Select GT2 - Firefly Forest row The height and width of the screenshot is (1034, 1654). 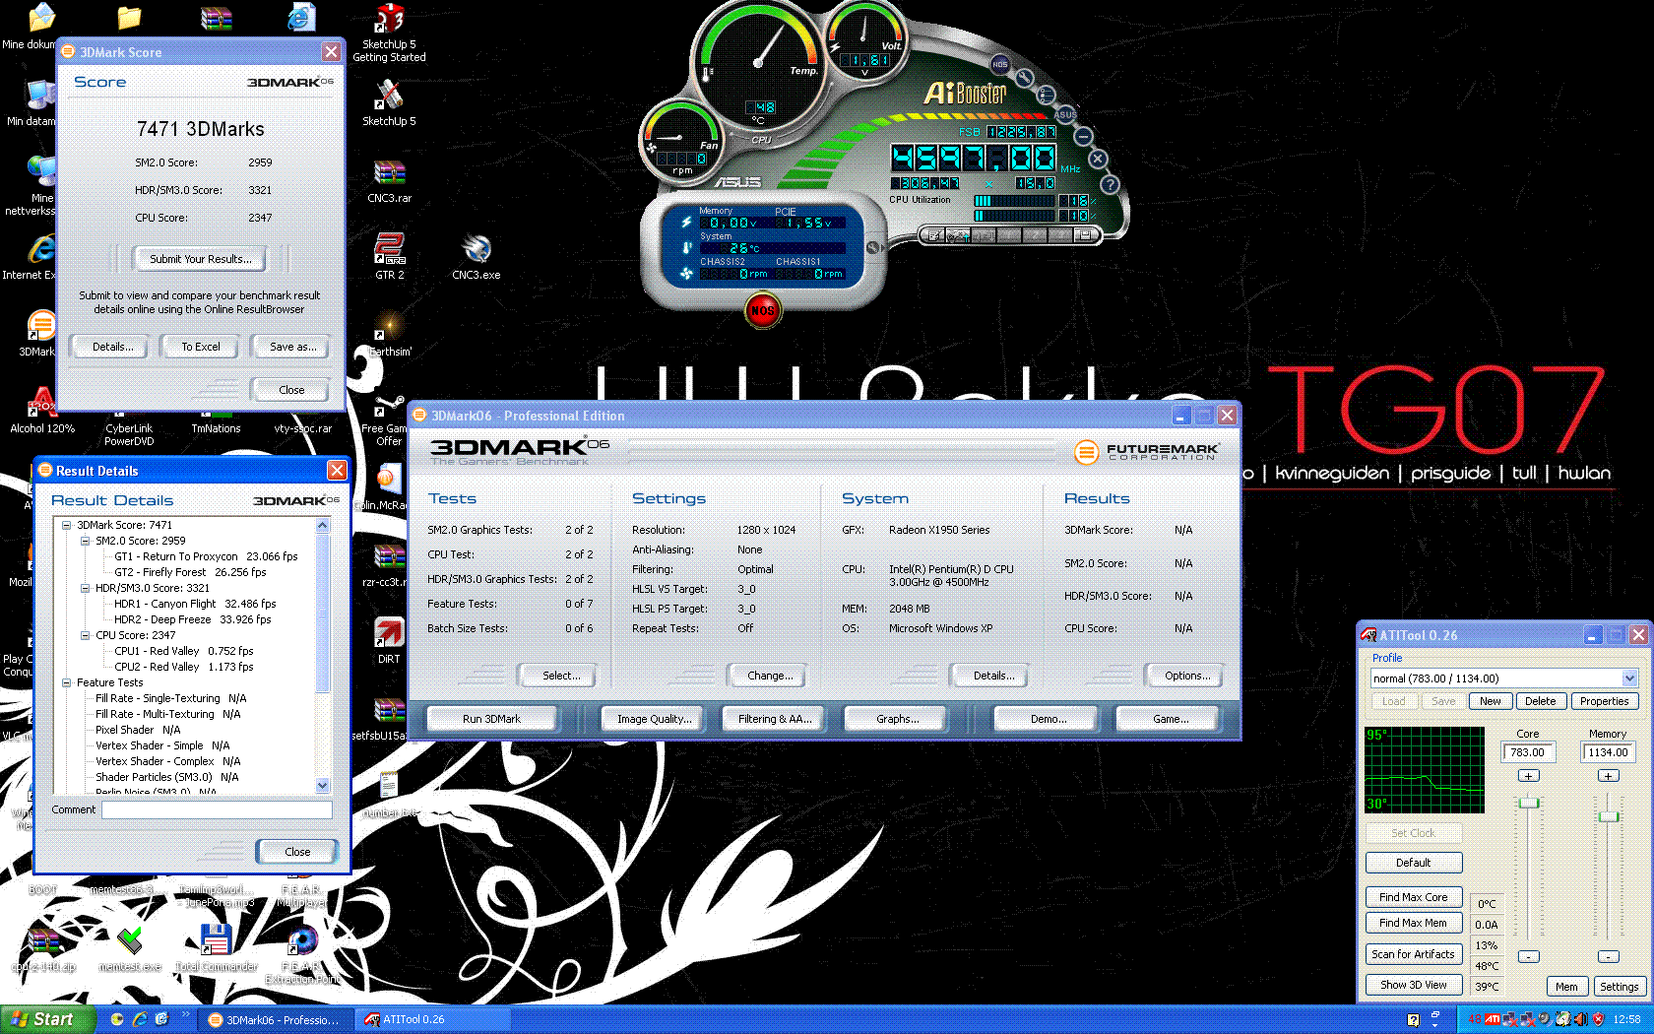[190, 572]
